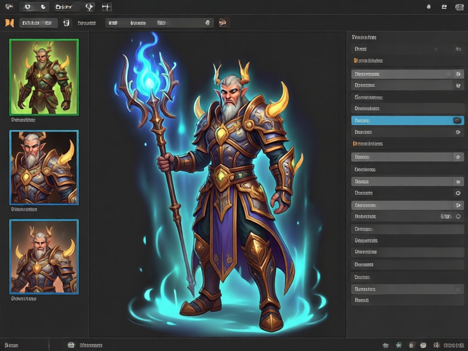Screen dimensions: 468x351
Task: Click the app logo icon in top-left corner
Action: [9, 6]
